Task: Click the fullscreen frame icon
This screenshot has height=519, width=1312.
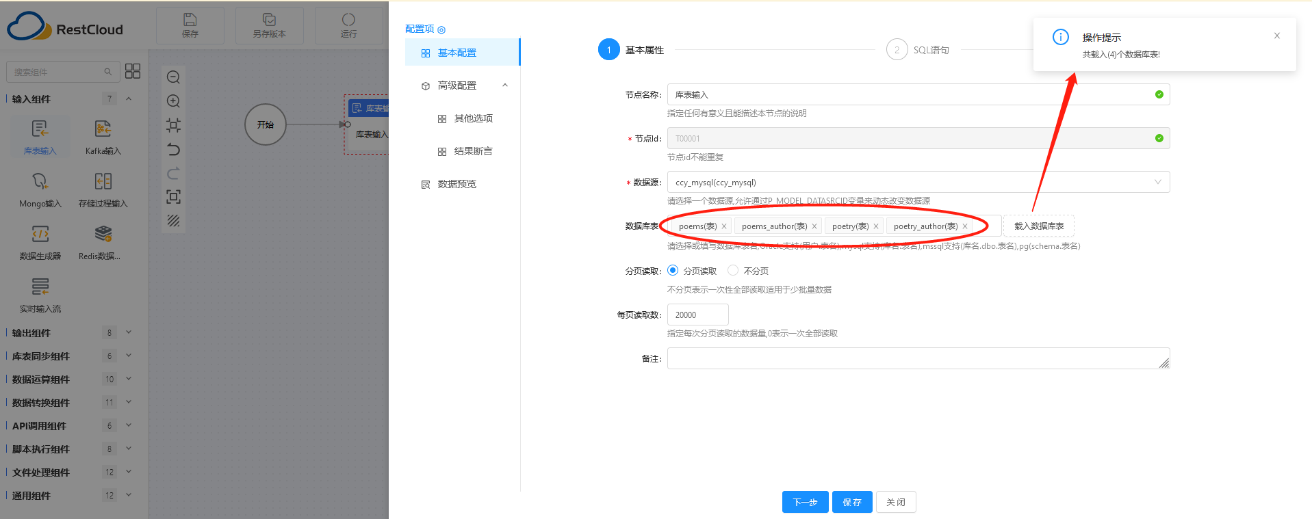Action: pyautogui.click(x=173, y=197)
